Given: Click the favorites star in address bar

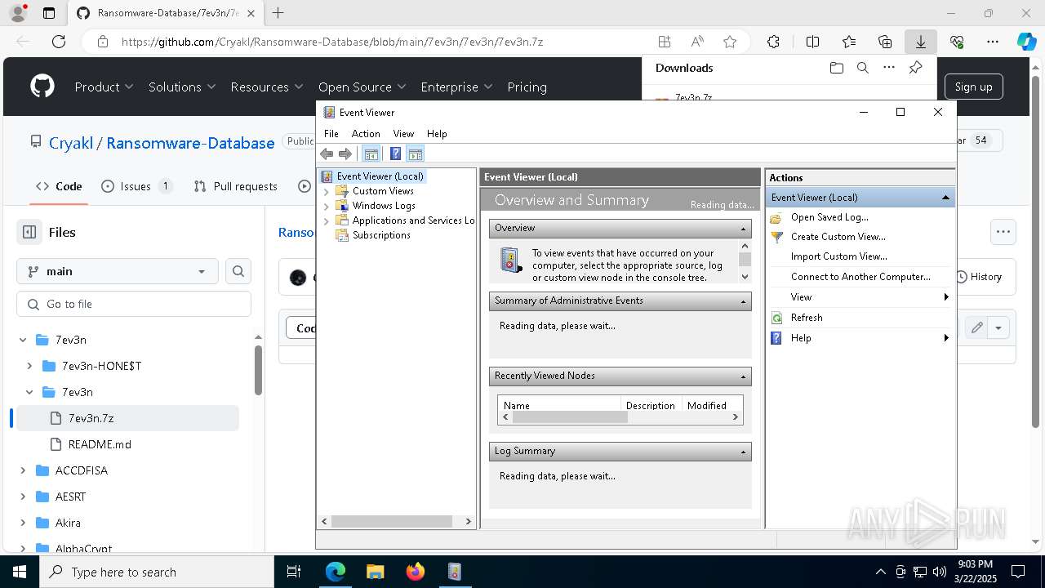Looking at the screenshot, I should tap(730, 42).
